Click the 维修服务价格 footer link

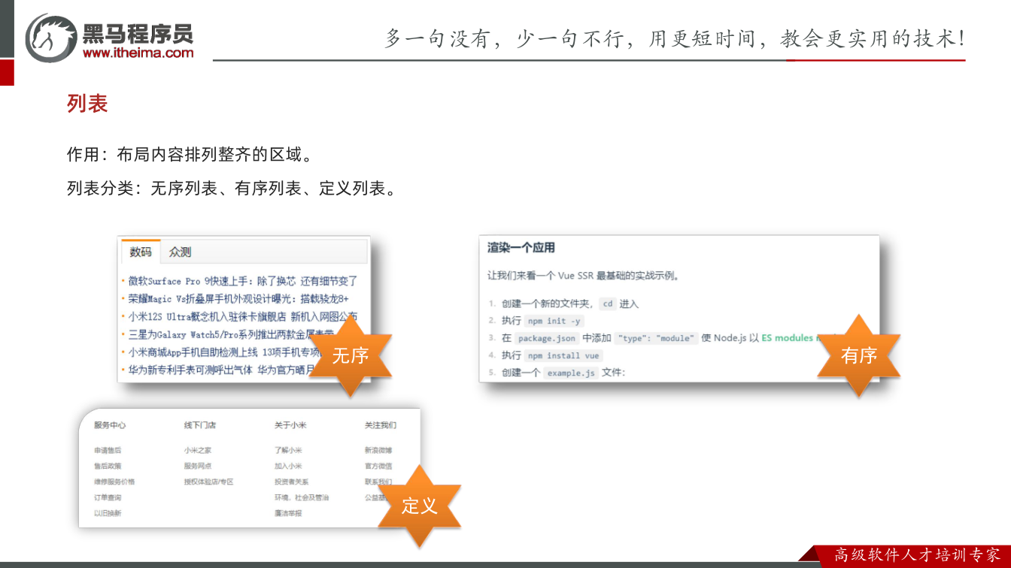(114, 482)
